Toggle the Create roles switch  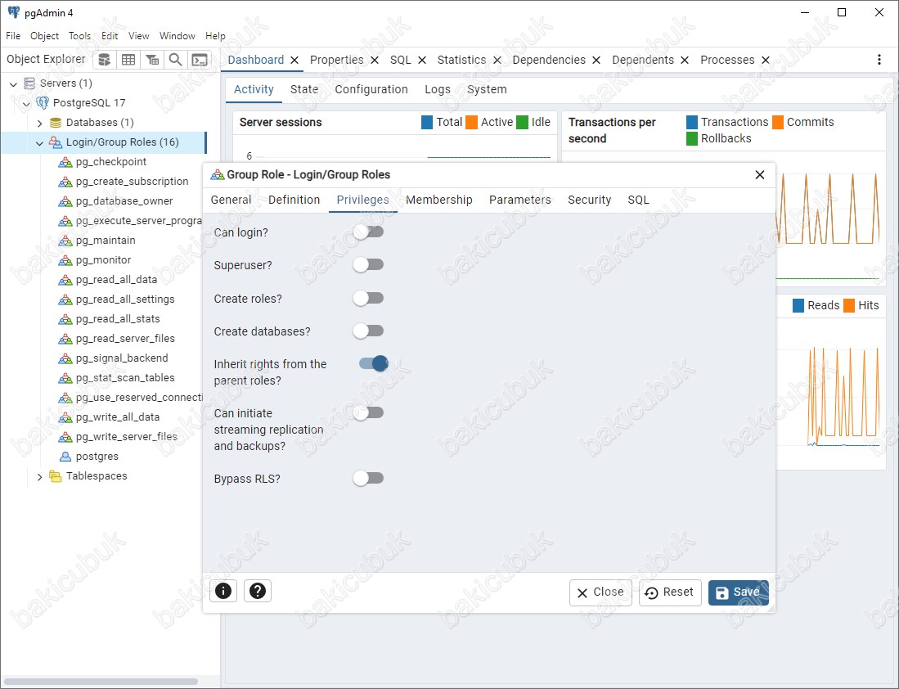point(368,298)
